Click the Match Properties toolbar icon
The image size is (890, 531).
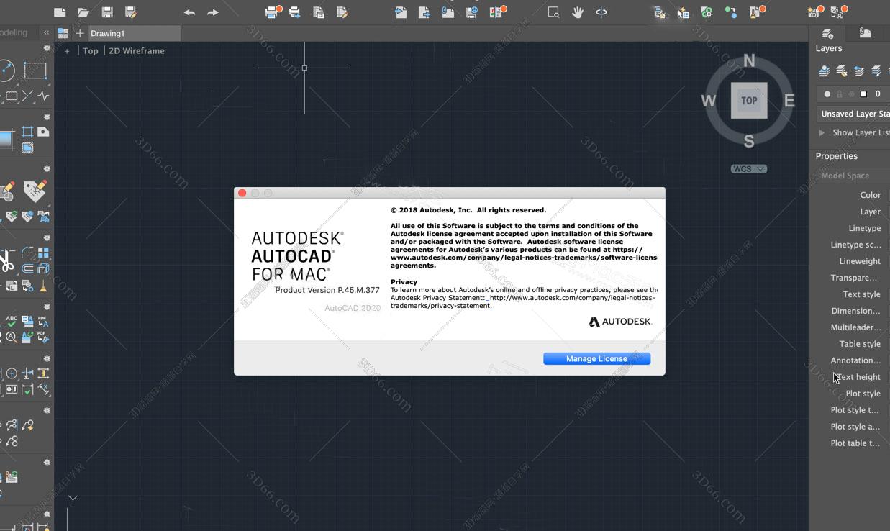[x=660, y=12]
